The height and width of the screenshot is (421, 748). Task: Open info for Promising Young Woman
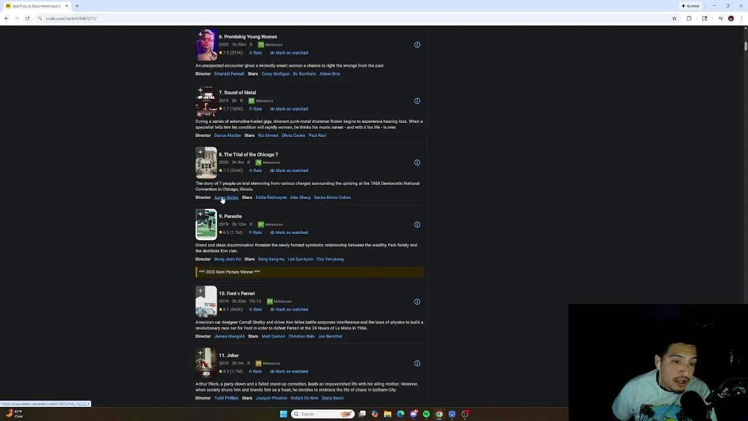click(x=417, y=45)
